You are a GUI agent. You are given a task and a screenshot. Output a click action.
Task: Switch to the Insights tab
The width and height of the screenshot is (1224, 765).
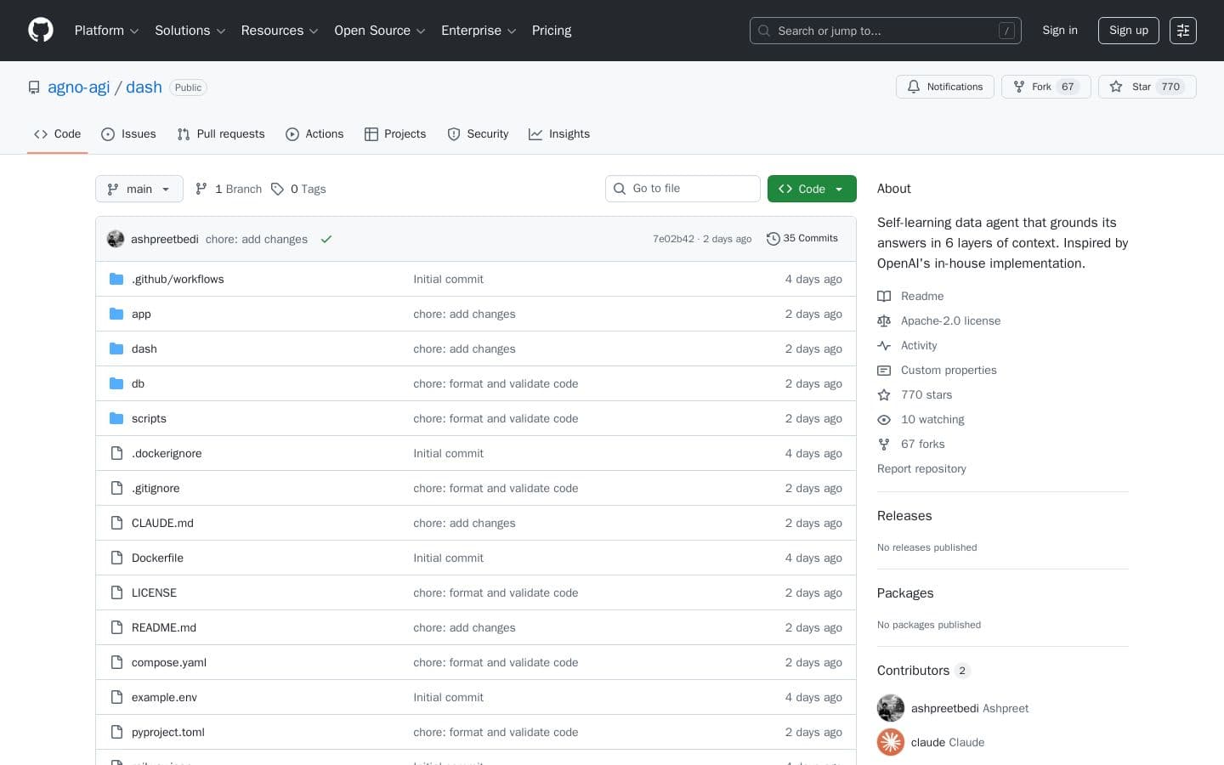pos(558,133)
